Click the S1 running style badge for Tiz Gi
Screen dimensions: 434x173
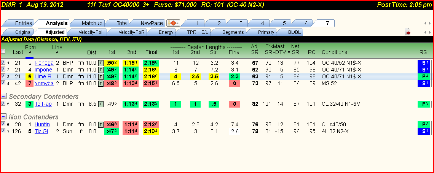coord(424,132)
